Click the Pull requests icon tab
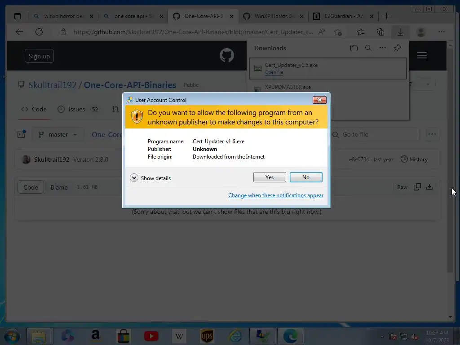460x345 pixels. tap(115, 109)
